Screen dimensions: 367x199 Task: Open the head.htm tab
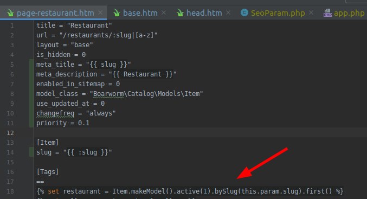click(204, 13)
